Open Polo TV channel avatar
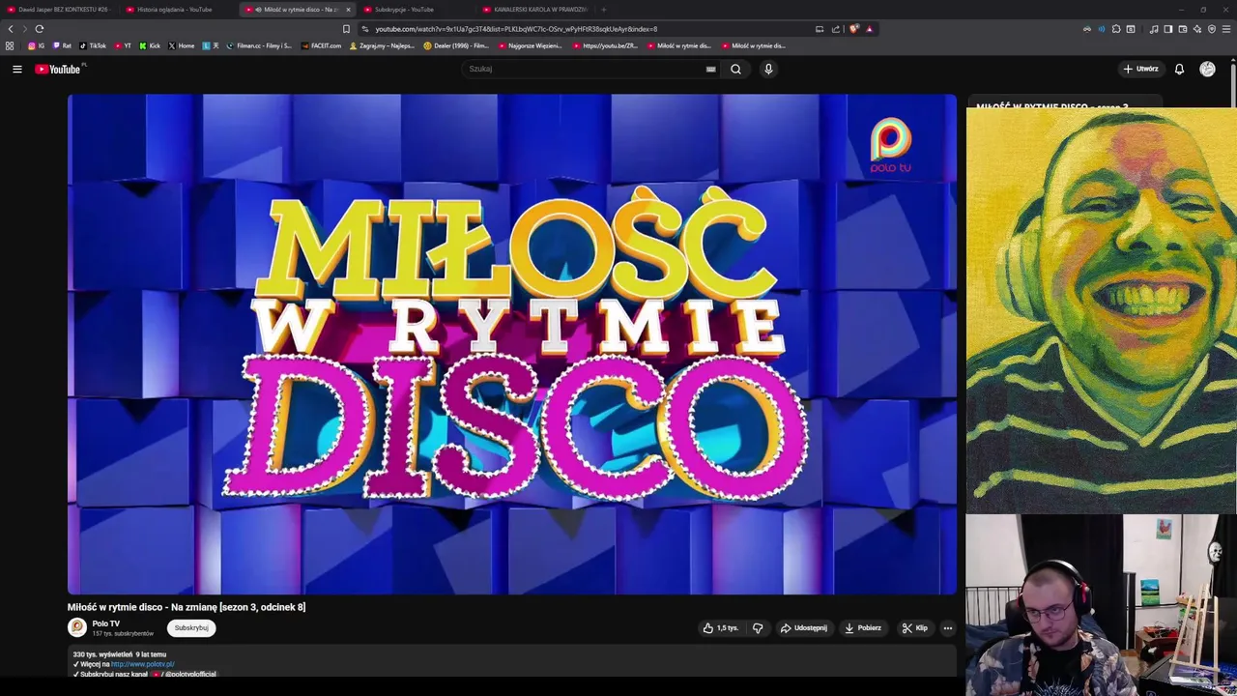Viewport: 1237px width, 696px height. (x=77, y=627)
